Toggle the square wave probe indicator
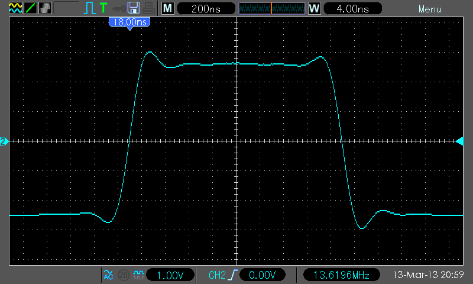Viewport: 473px width, 284px height. (x=138, y=275)
